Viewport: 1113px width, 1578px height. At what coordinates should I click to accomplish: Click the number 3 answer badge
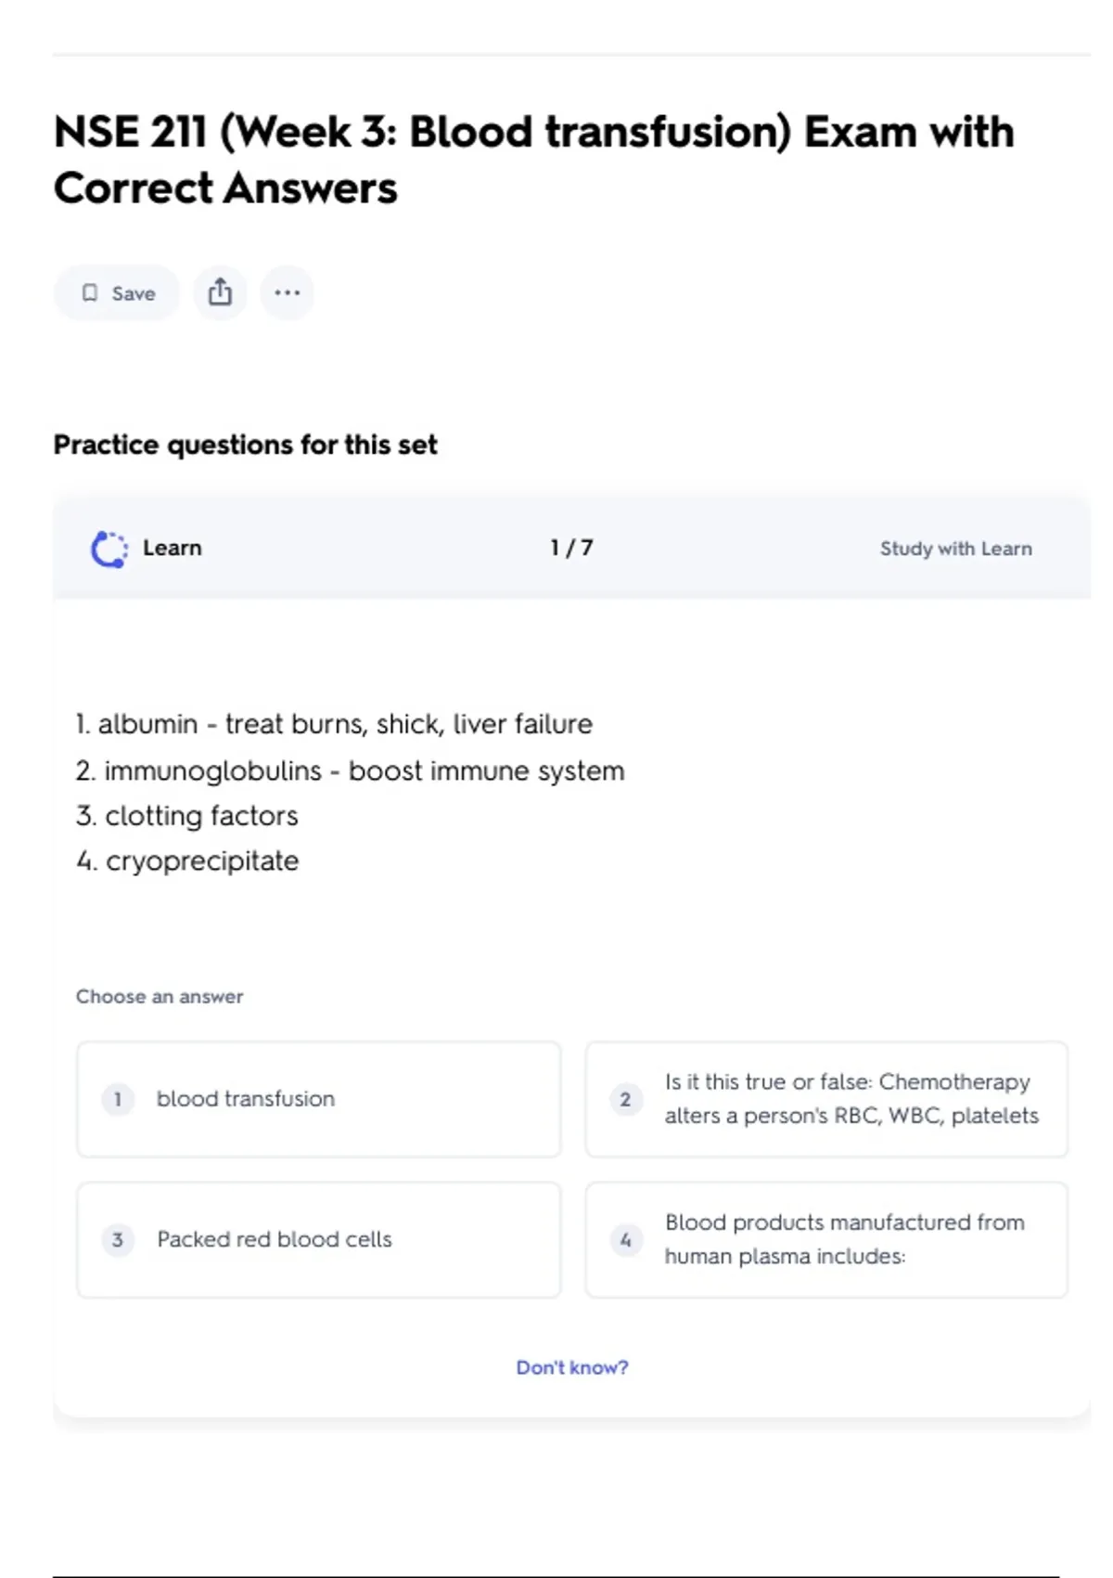(x=118, y=1239)
